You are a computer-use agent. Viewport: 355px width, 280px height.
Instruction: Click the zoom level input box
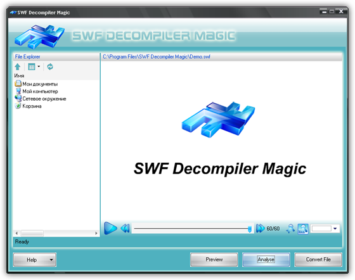coord(321,229)
